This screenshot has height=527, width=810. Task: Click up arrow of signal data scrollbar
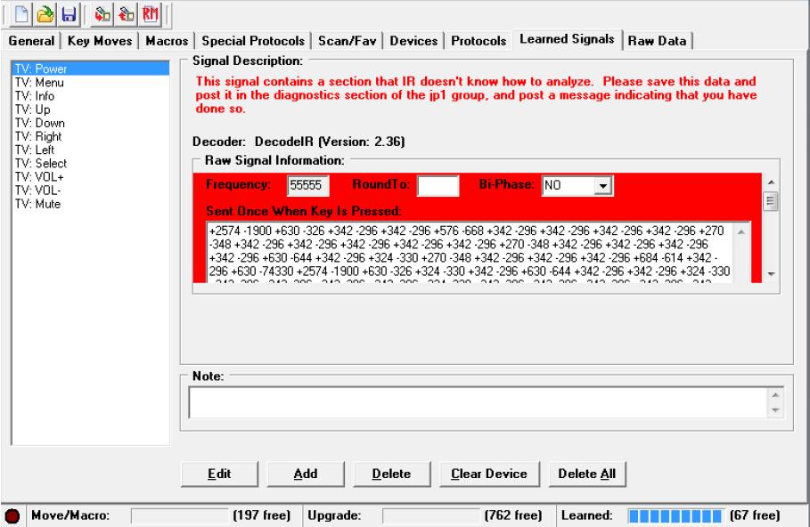tap(741, 231)
